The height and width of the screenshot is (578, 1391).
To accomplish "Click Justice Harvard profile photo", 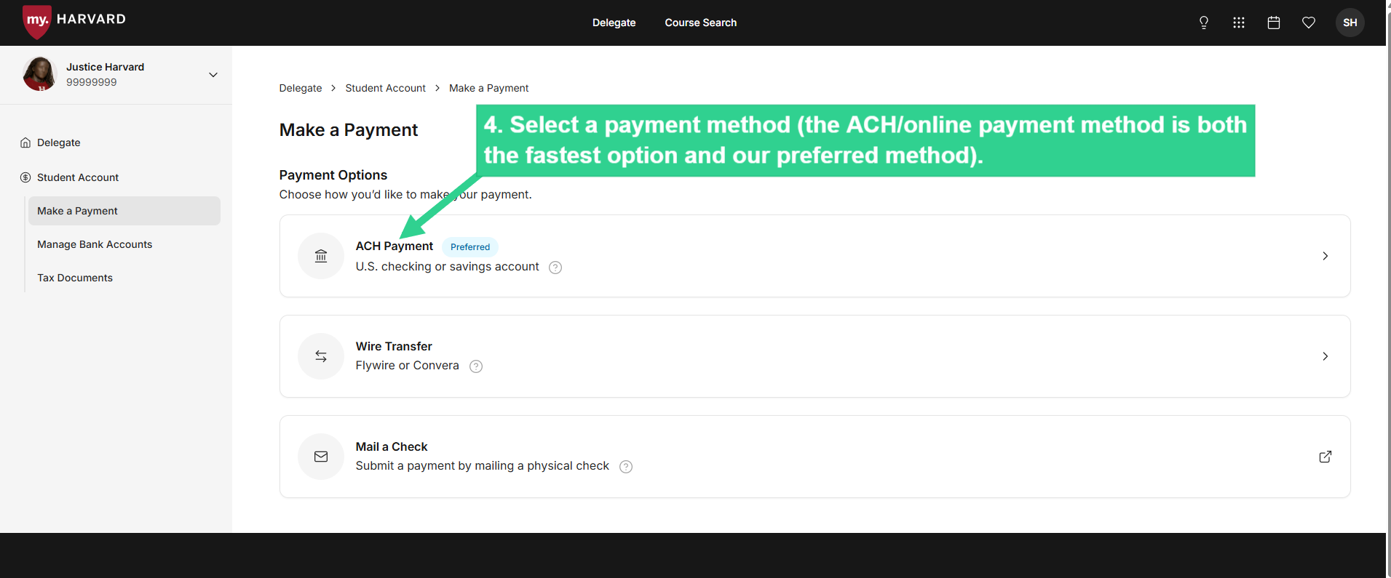I will click(x=39, y=74).
